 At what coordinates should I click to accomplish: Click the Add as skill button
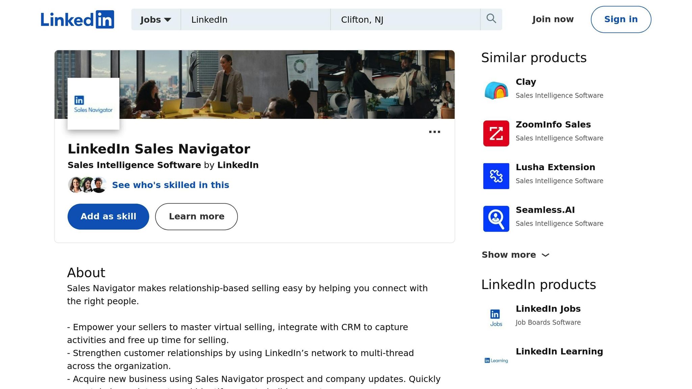pyautogui.click(x=108, y=216)
